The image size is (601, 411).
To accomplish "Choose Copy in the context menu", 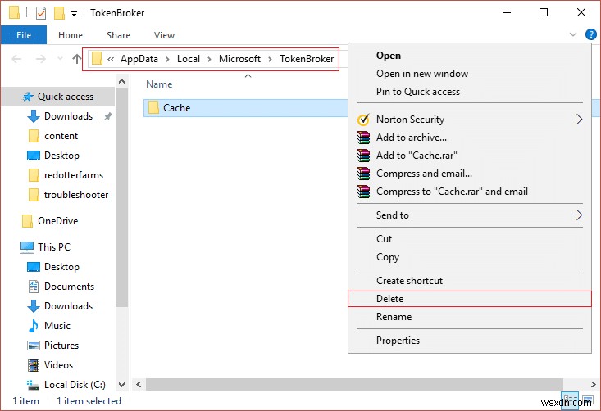I will coord(470,257).
